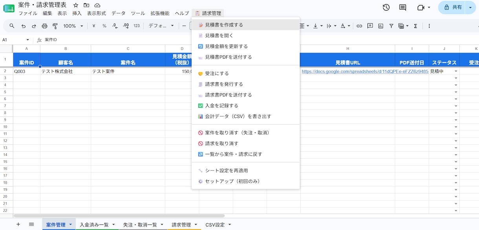Image resolution: width=479 pixels, height=230 pixels.
Task: Open status dropdown showing 見積中
Action: coord(456,71)
